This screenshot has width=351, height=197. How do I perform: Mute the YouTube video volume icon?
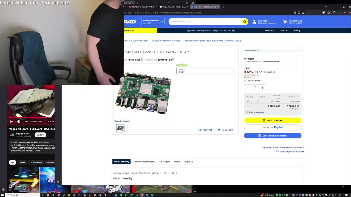19,121
